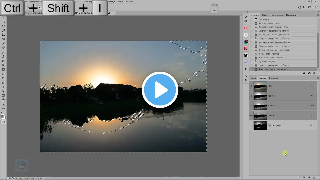Delete current history state via trash button
The width and height of the screenshot is (320, 180).
click(314, 73)
